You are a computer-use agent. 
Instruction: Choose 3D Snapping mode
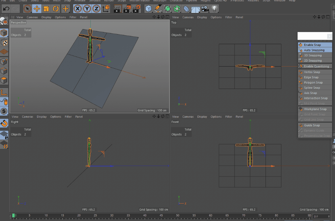[315, 55]
